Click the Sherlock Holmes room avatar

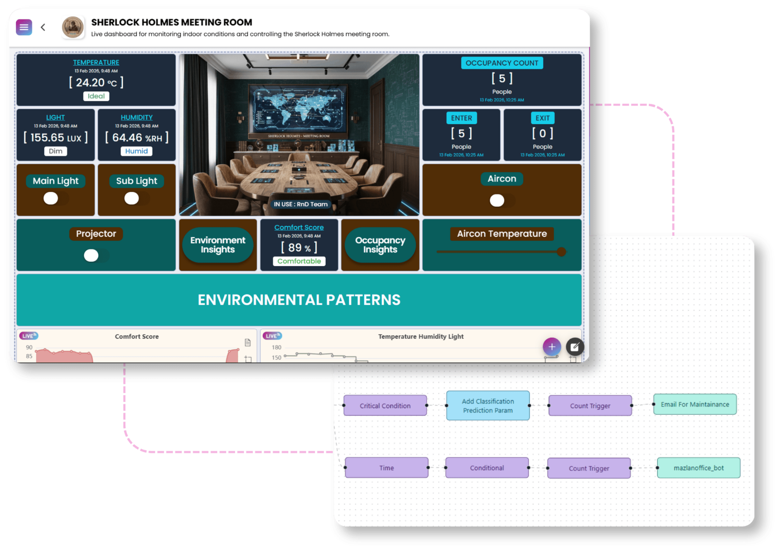(x=73, y=27)
